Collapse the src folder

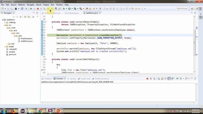(x=5, y=25)
